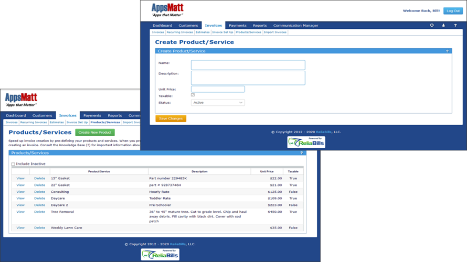The image size is (467, 262).
Task: Delete the Weekly Lawn Care service
Action: tap(39, 228)
